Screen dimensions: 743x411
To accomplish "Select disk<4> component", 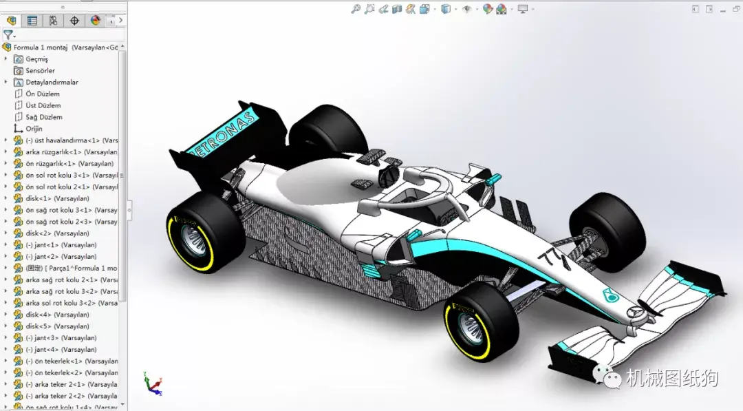I will [x=51, y=315].
